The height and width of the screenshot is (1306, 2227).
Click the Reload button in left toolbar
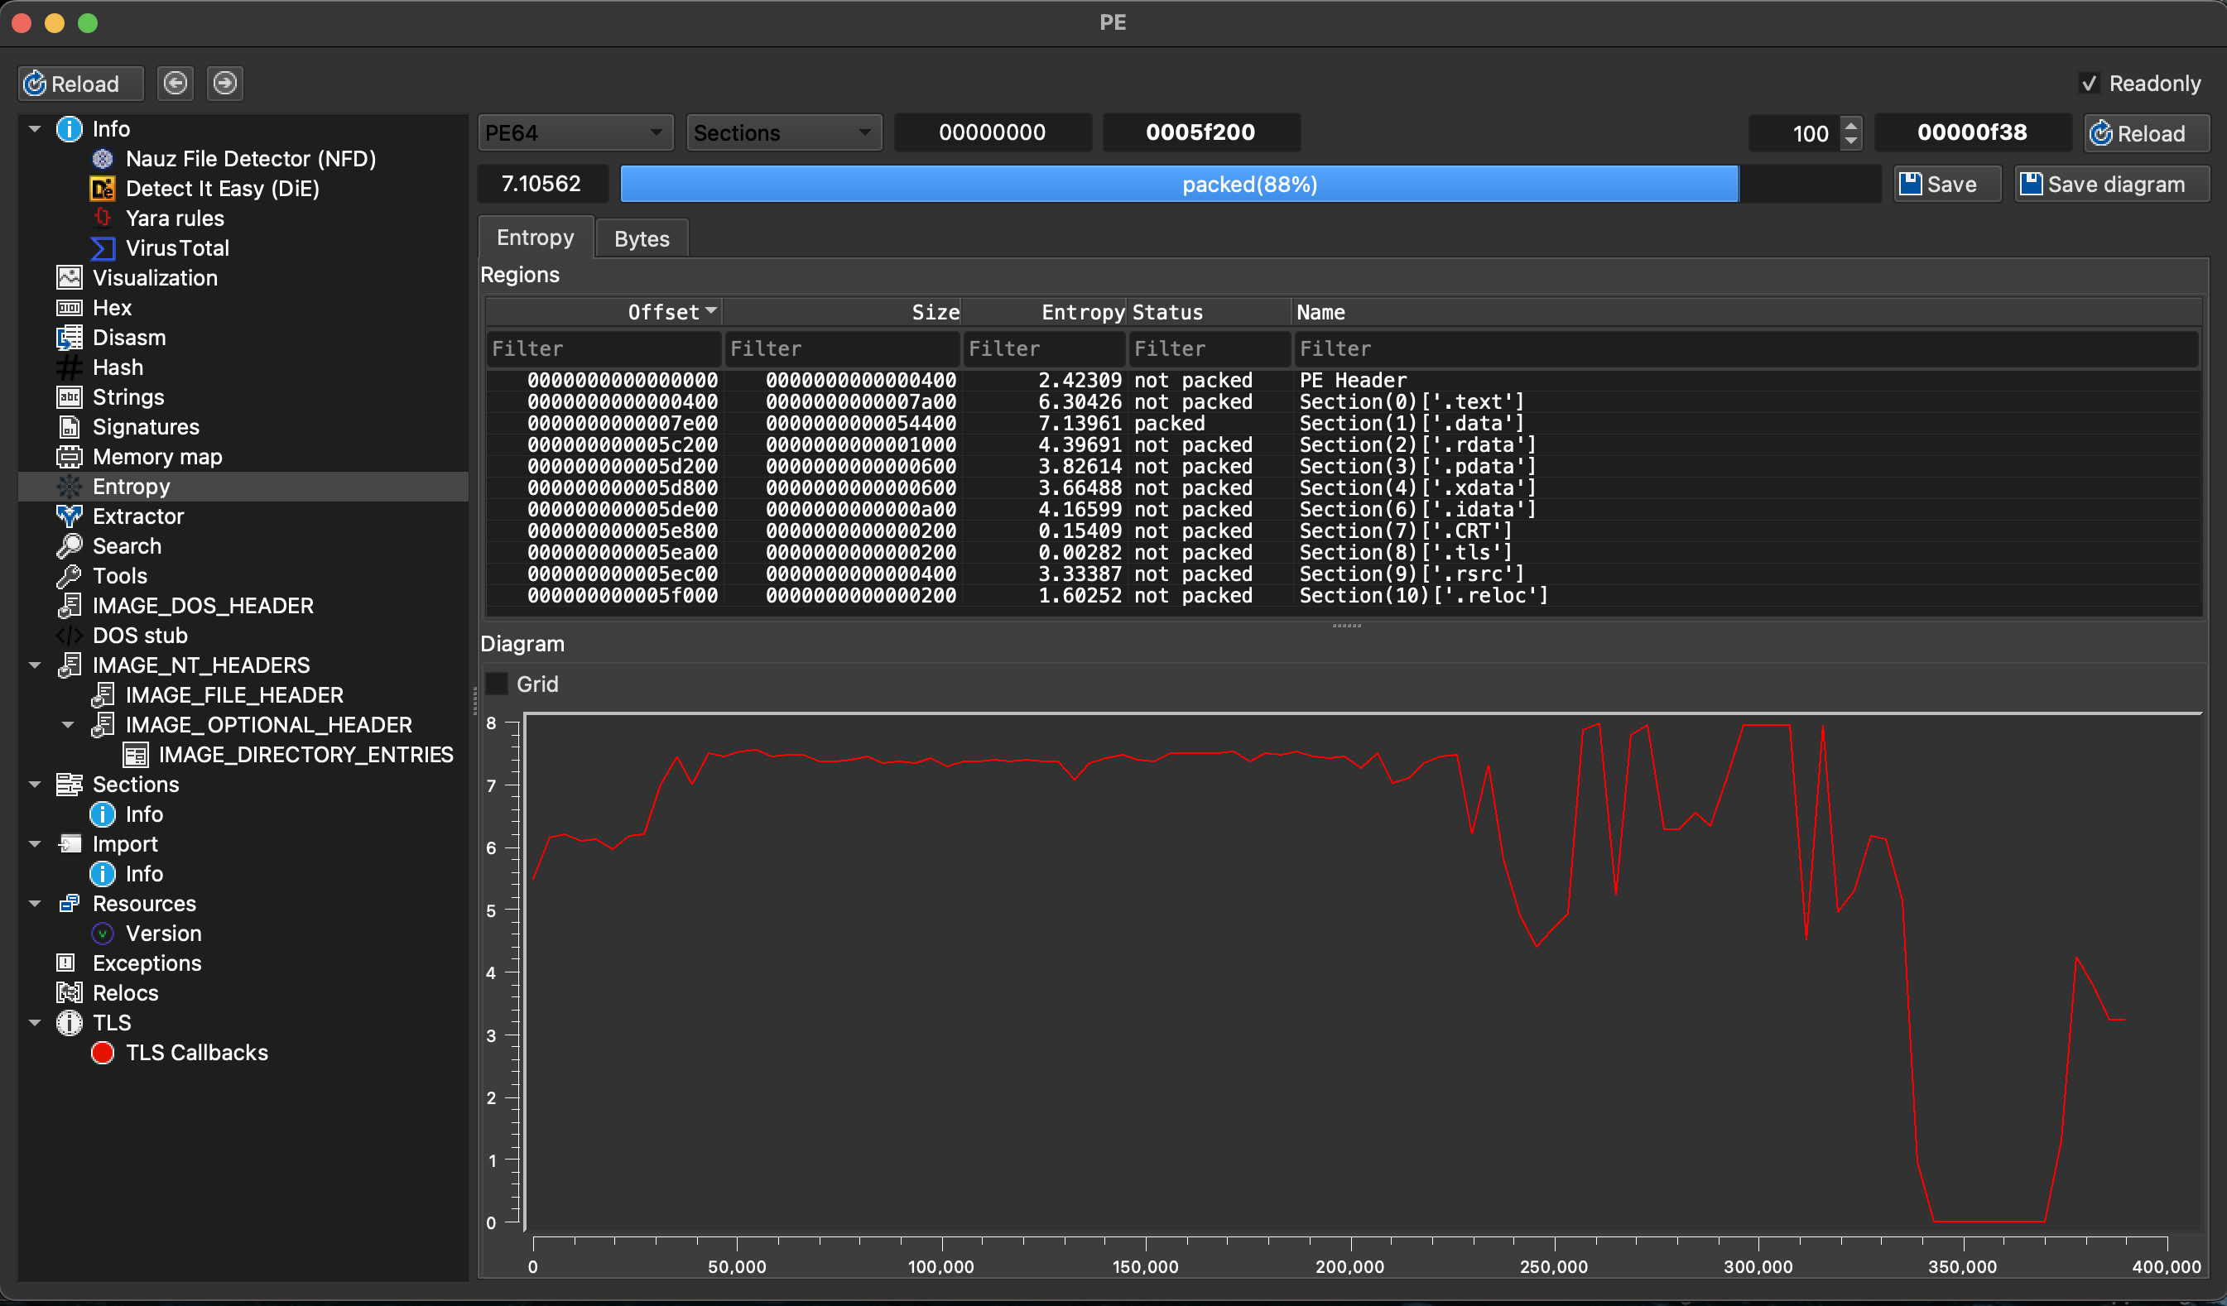(80, 83)
